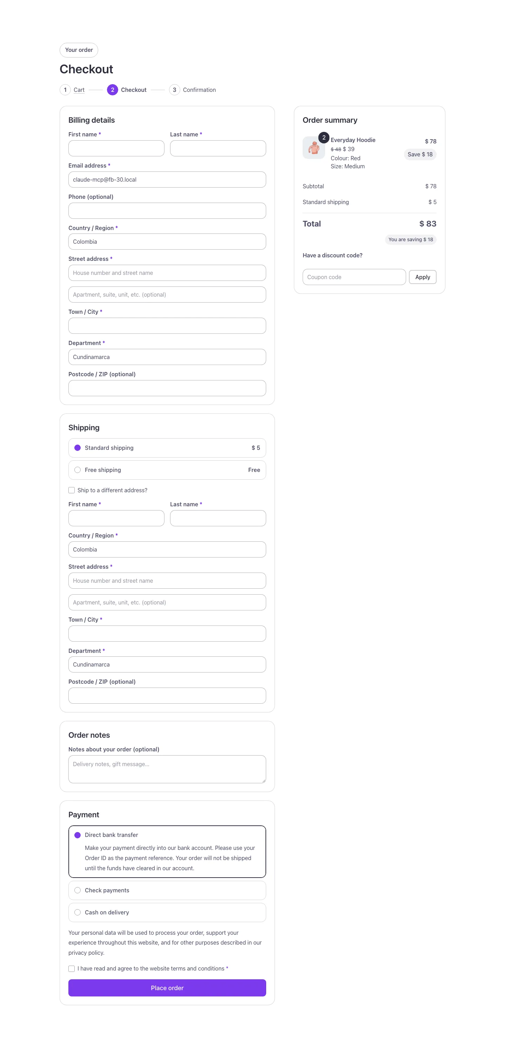This screenshot has width=505, height=1048.
Task: Focus the Coupon code field
Action: click(x=354, y=277)
